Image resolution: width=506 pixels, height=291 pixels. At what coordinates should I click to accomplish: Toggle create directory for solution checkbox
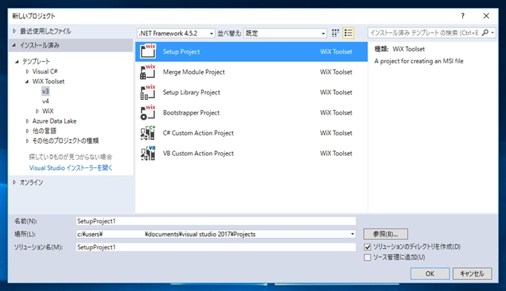[x=368, y=247]
